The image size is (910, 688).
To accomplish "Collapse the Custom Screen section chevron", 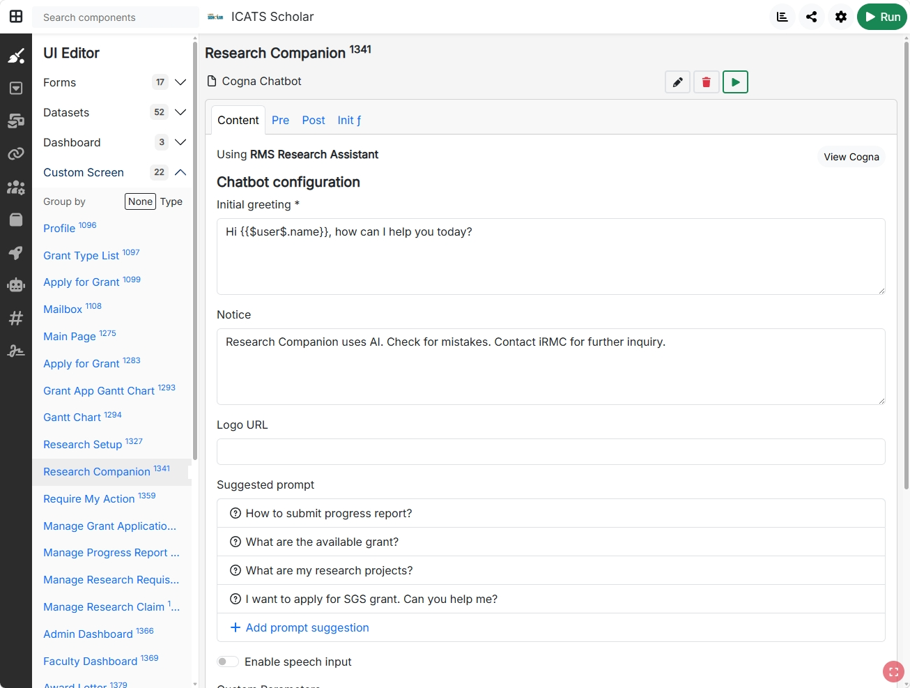I will pos(180,172).
